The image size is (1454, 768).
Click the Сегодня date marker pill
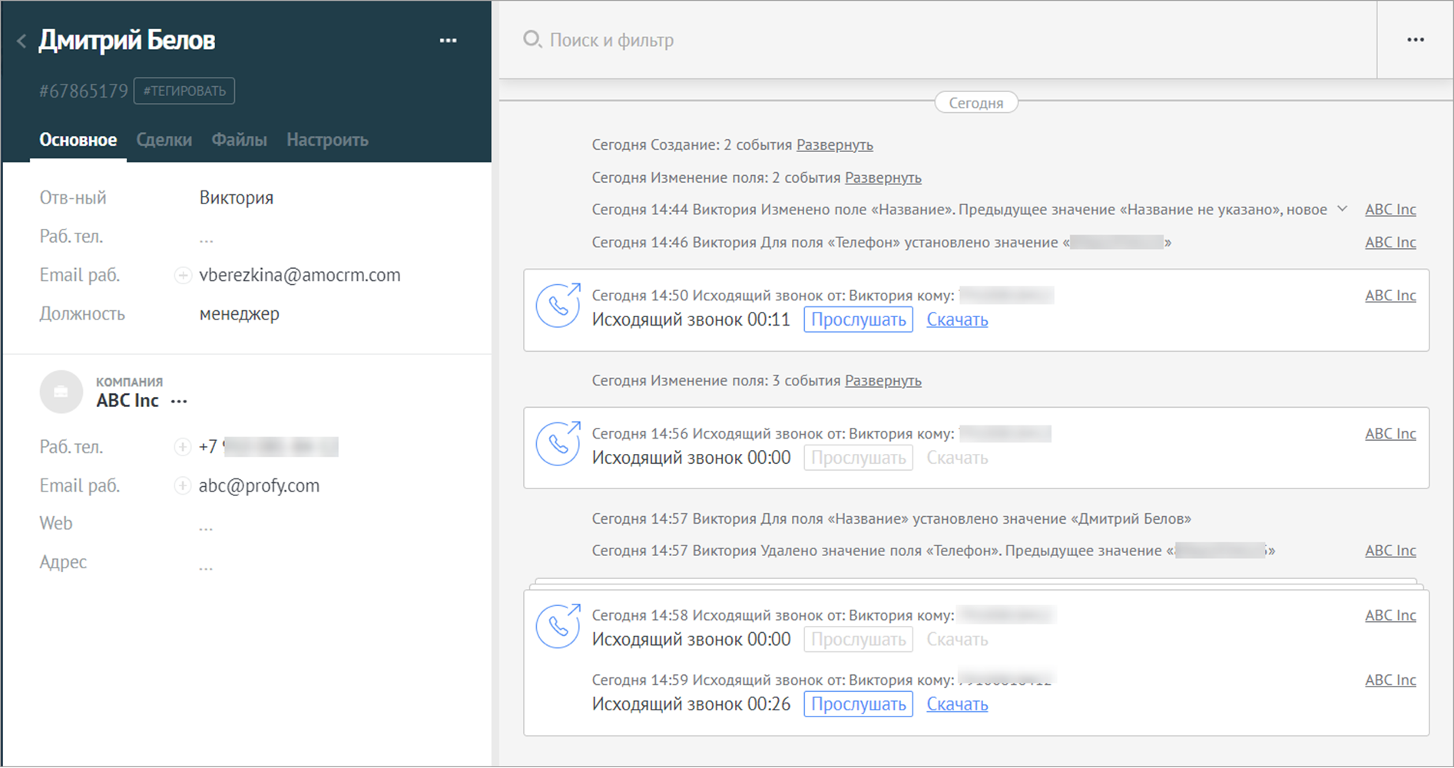pyautogui.click(x=975, y=103)
